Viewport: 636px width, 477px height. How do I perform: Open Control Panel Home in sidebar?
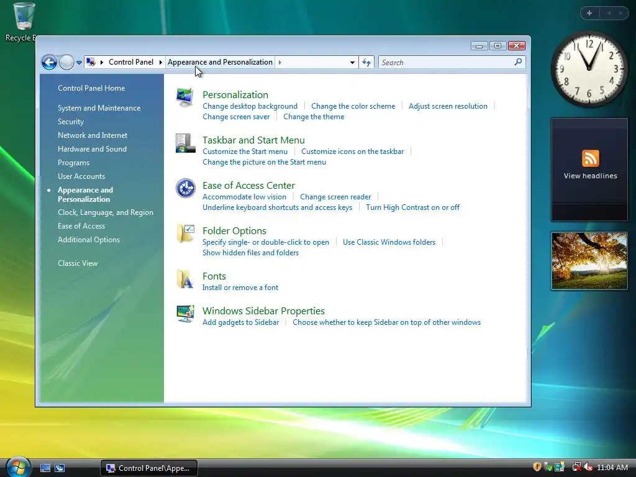point(91,88)
